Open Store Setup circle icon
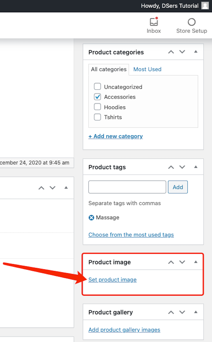This screenshot has width=212, height=342. pos(192,22)
